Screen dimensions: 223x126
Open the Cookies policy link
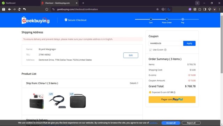153,123
